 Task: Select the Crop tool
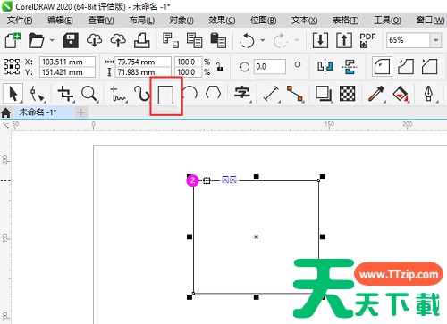(x=65, y=94)
